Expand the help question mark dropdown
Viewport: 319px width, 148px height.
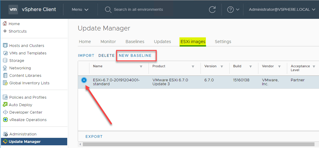[x=233, y=10]
